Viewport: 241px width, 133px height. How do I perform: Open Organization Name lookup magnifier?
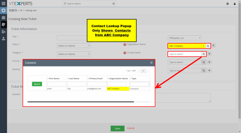pyautogui.click(x=208, y=46)
